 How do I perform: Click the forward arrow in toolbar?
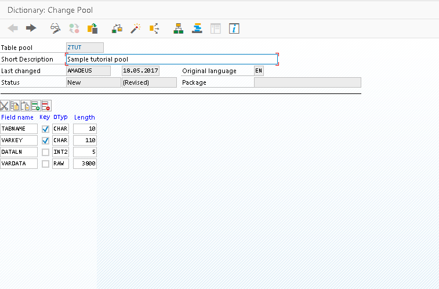(31, 28)
